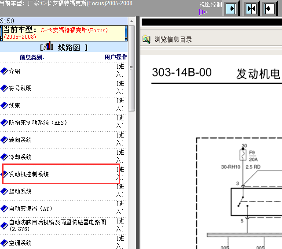
Task: Open the 冷却系统 [进入] link
Action: click(120, 156)
